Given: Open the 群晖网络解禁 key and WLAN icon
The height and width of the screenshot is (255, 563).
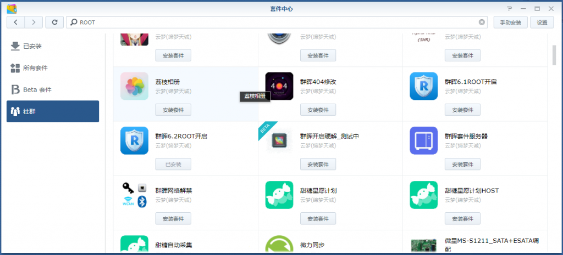Looking at the screenshot, I should coord(134,195).
